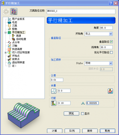
Task: Open the 开始角 dropdown showing 右上
Action: [99, 34]
